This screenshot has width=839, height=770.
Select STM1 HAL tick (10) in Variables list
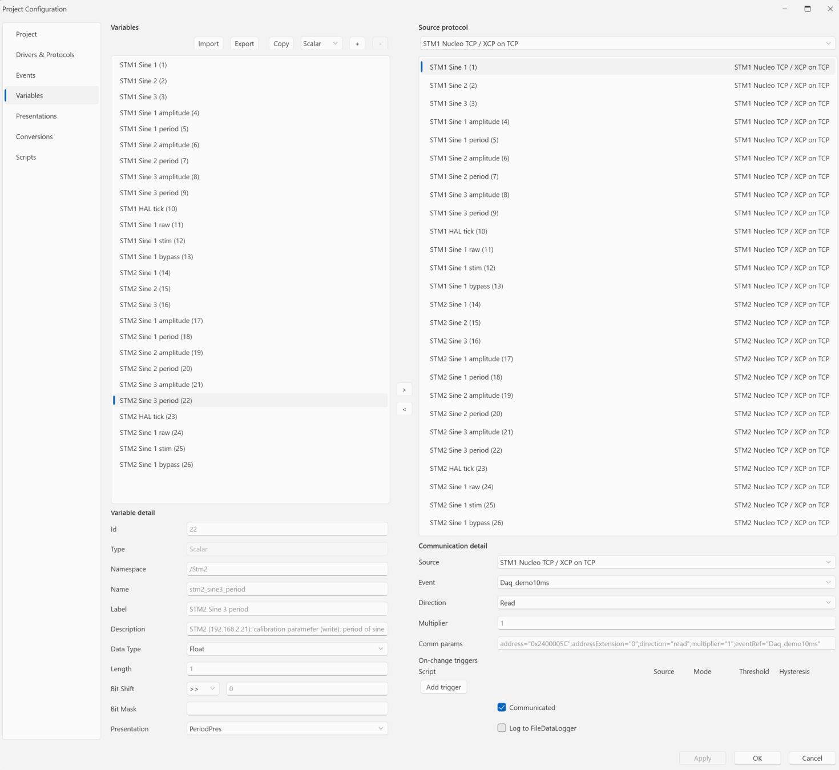coord(251,209)
